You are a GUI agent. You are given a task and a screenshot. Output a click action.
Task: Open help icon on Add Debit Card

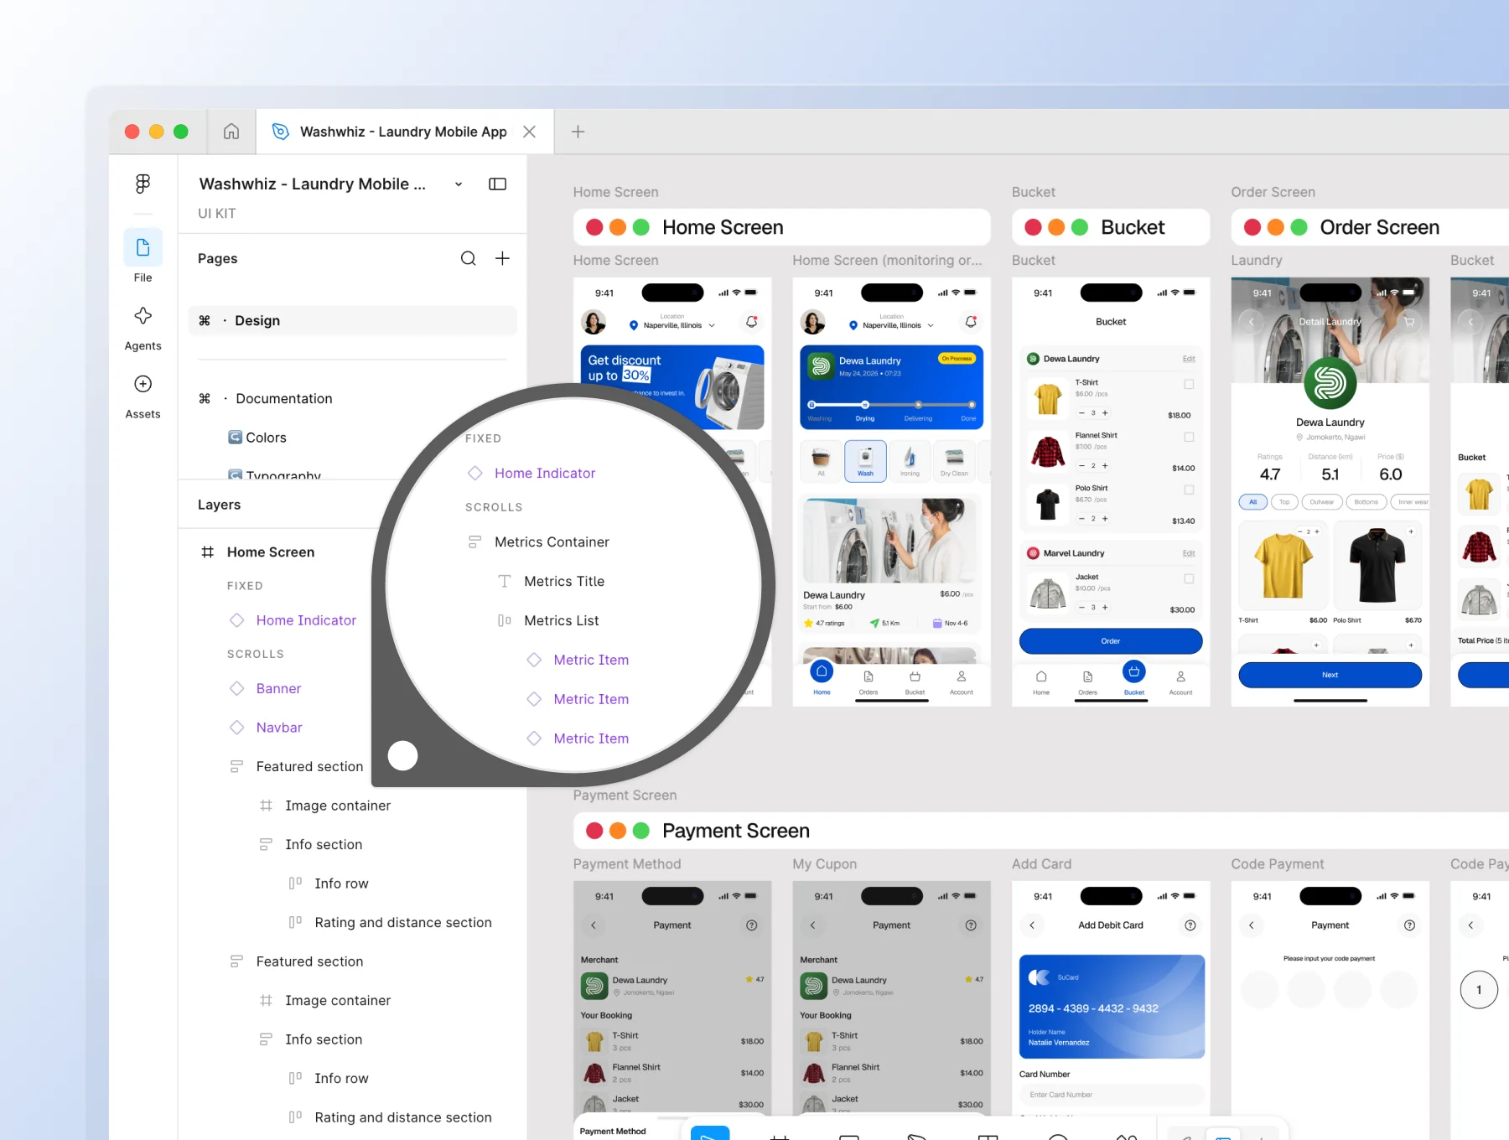pos(1190,925)
